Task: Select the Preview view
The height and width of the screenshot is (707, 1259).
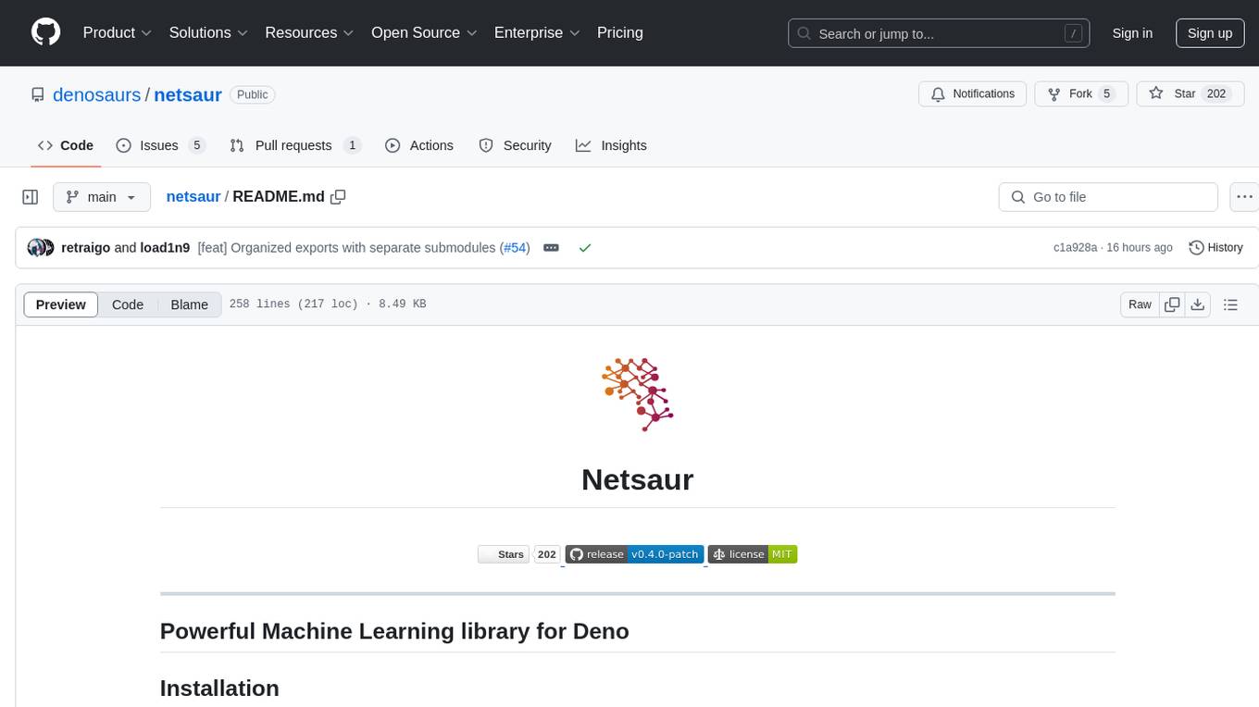Action: 61,304
